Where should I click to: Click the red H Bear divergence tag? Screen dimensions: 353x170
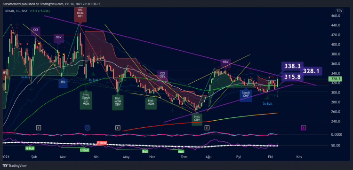click(x=102, y=143)
